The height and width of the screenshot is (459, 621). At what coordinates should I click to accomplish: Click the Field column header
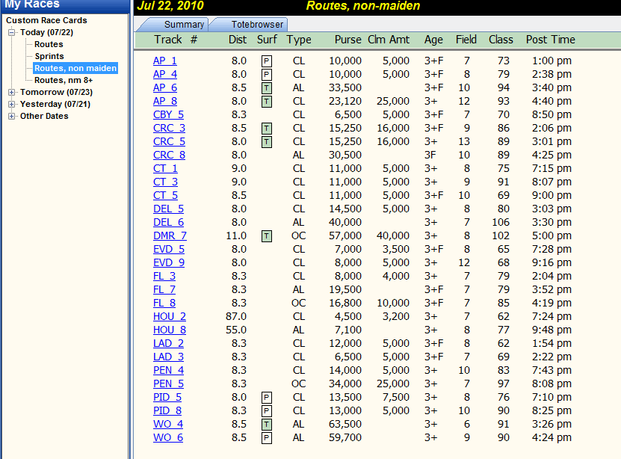click(x=466, y=40)
